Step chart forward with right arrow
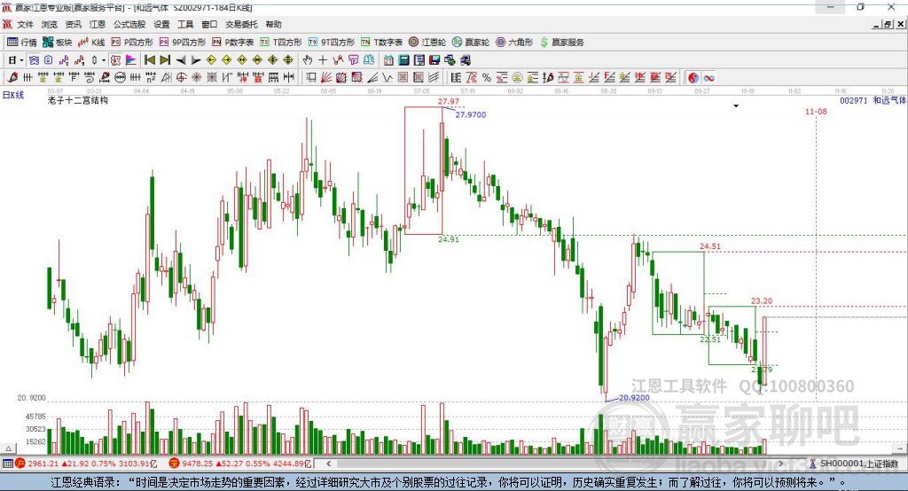 tap(196, 60)
